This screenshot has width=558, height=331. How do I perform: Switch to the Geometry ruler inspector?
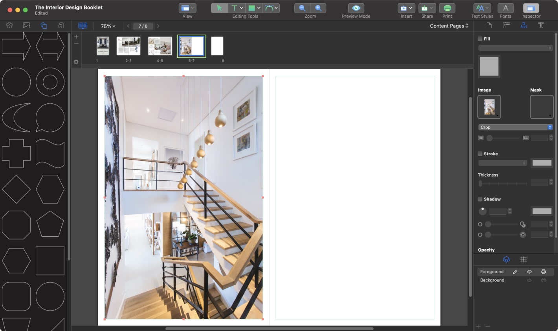tap(506, 26)
